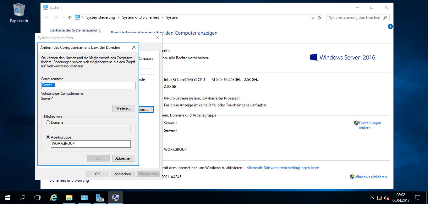Click the System icon in title bar
Viewport: 428px width, 204px height.
(x=46, y=7)
